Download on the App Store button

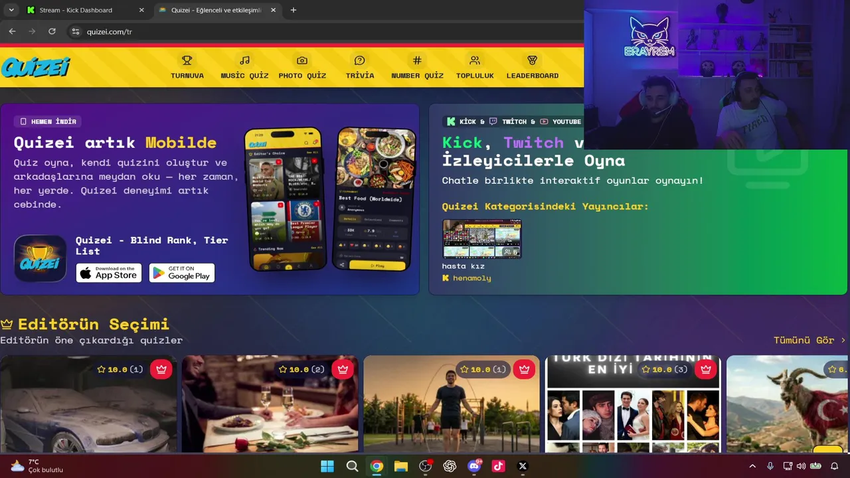coord(109,273)
